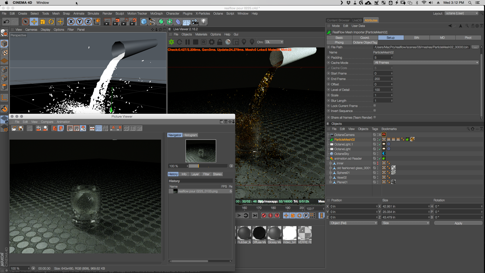Click the X-axis lock icon
This screenshot has height=273, width=485.
[71, 22]
